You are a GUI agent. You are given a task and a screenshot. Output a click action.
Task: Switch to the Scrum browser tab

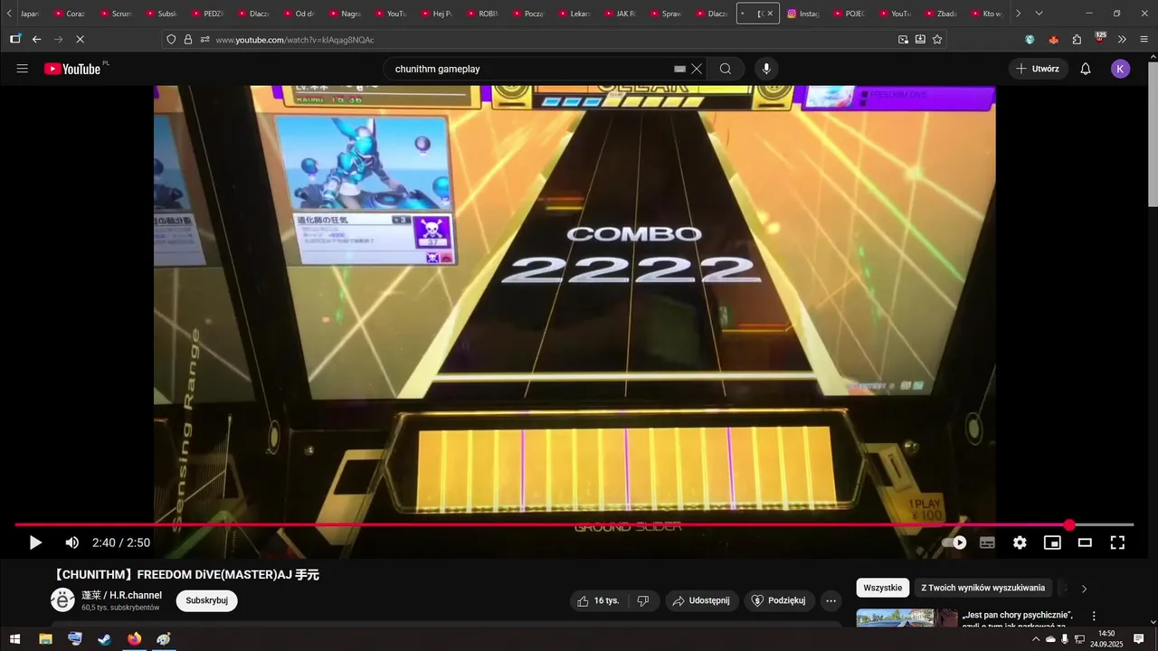coord(116,14)
